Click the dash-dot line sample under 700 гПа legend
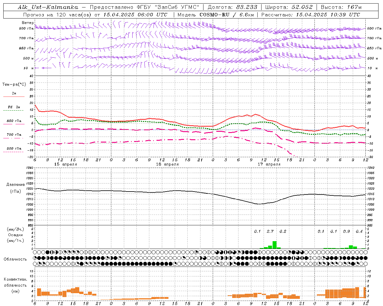Screen dimensions: 383x306 point(13,138)
